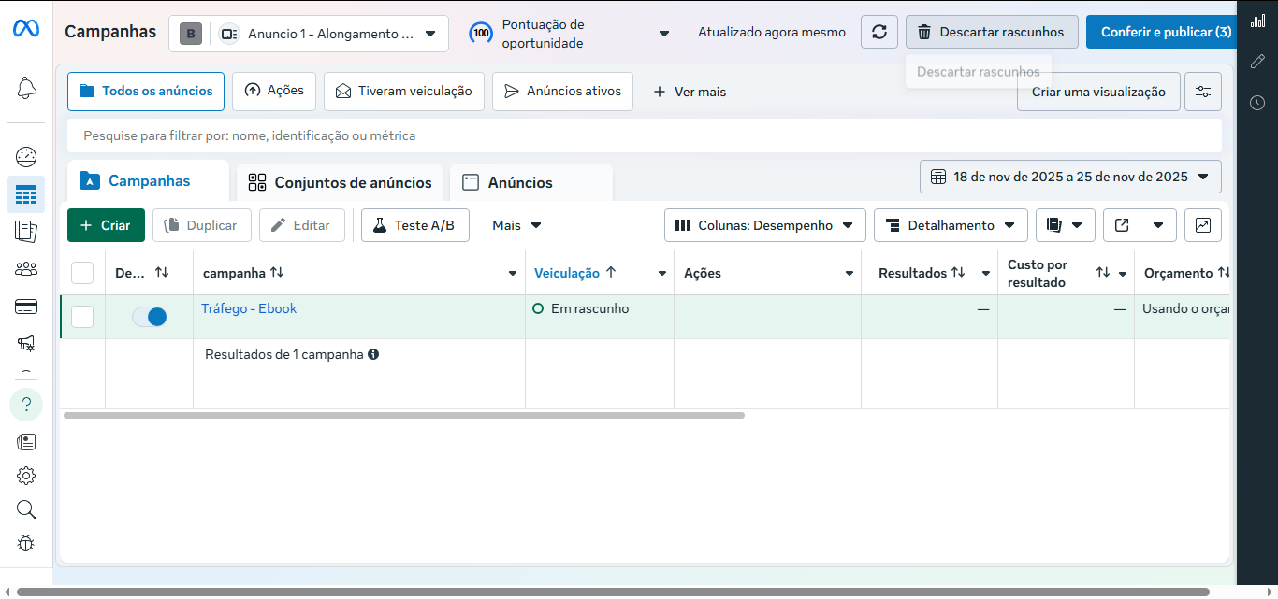Image resolution: width=1278 pixels, height=599 pixels.
Task: Click the Ver mais button
Action: coord(690,92)
